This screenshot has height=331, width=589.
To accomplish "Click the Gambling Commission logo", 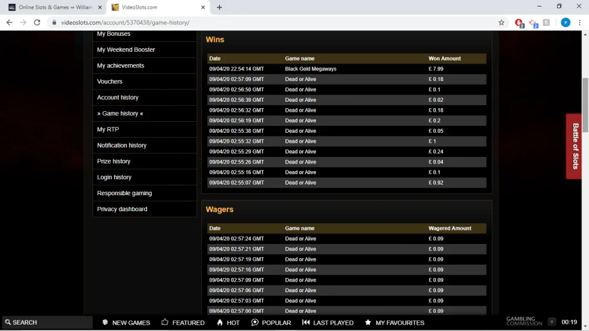I will pyautogui.click(x=524, y=321).
